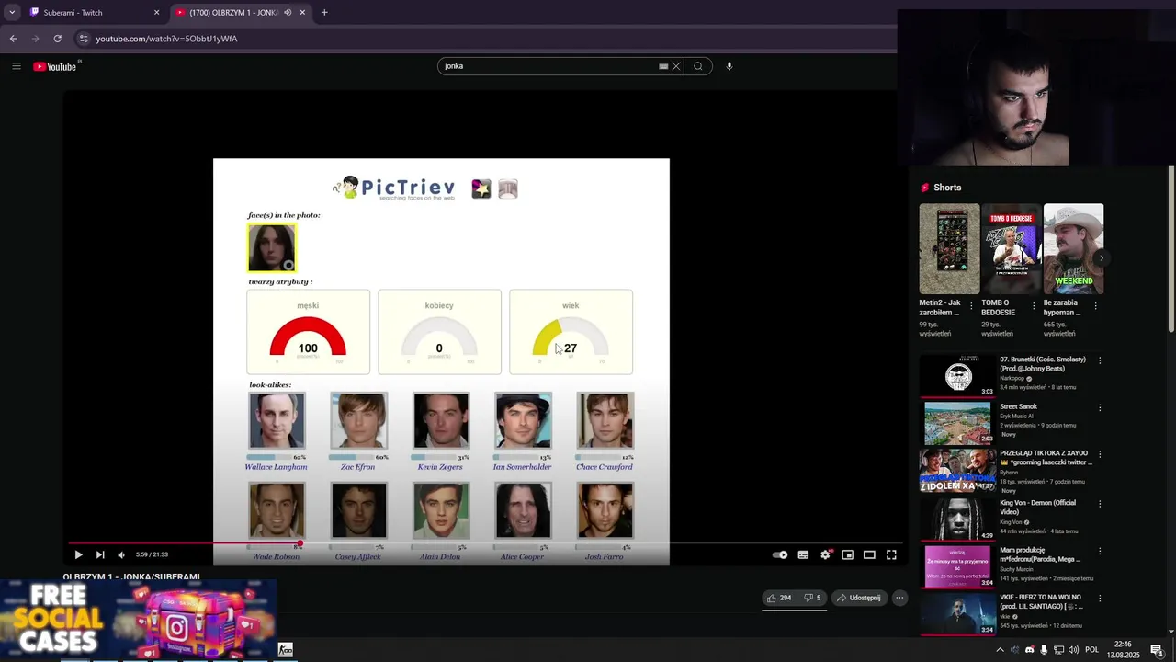Clear the search query with X
Viewport: 1176px width, 662px height.
click(676, 66)
